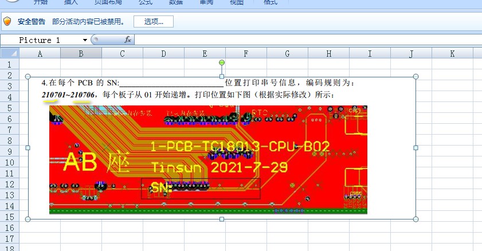This screenshot has height=251, width=482.
Task: Select column E header
Action: pos(205,53)
